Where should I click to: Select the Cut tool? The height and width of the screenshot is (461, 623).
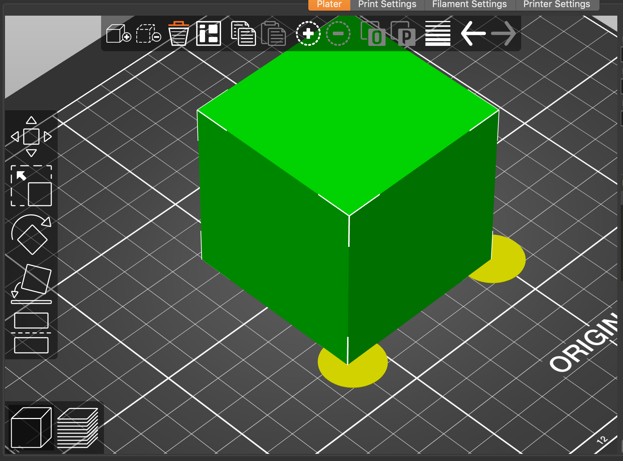pos(31,333)
